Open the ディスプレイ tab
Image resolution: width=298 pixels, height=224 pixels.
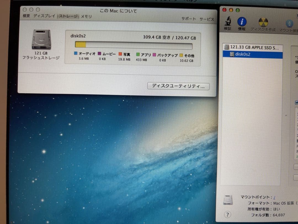click(44, 16)
